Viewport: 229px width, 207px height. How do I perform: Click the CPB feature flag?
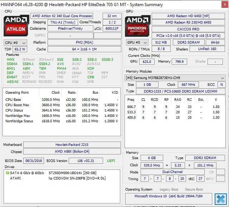pos(91,77)
